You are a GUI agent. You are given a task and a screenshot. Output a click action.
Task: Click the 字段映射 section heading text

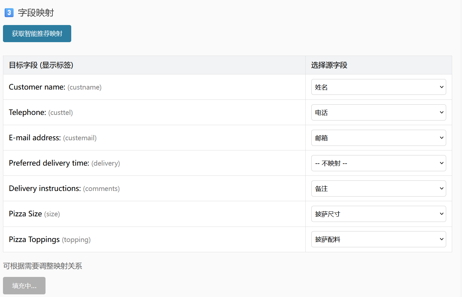tap(36, 13)
